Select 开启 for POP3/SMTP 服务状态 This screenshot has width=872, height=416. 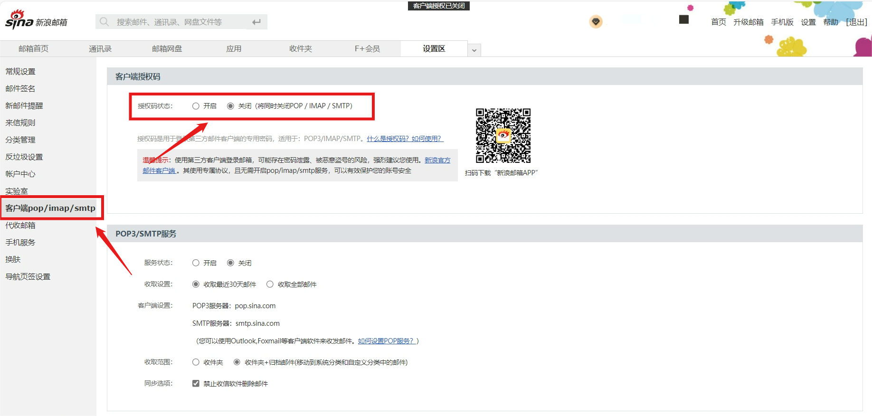point(196,263)
